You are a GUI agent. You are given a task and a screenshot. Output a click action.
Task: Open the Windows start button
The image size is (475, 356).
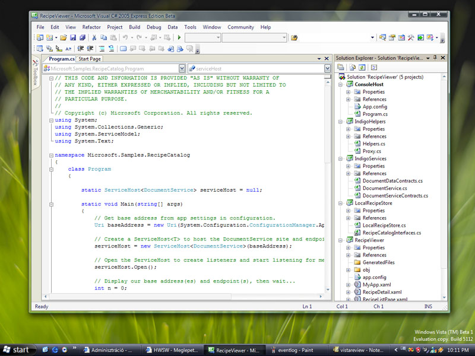(17, 350)
